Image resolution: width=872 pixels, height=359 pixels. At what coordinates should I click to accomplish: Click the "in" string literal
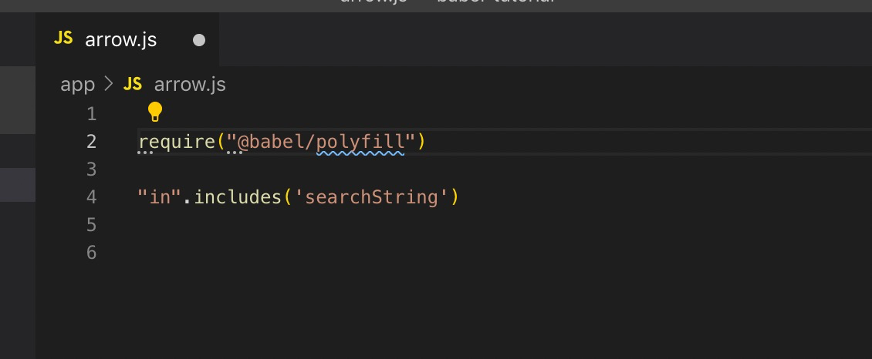[159, 197]
